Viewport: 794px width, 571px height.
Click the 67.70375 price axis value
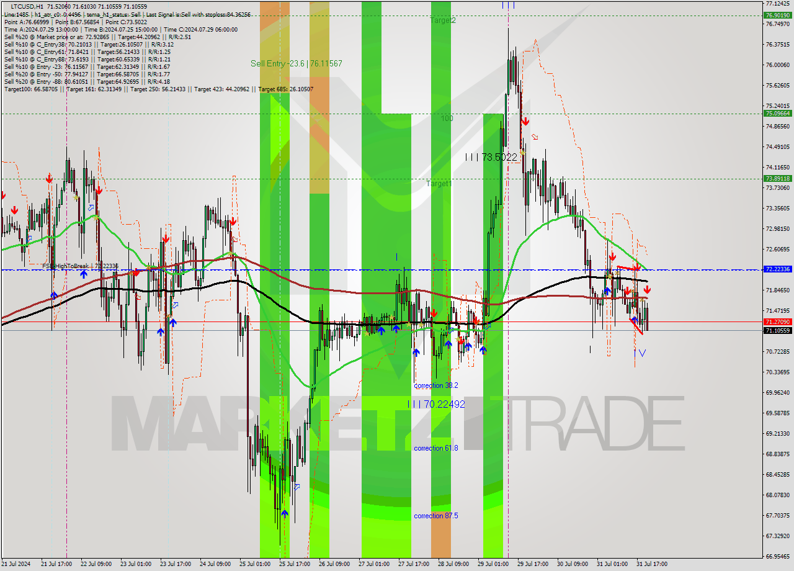[x=778, y=516]
